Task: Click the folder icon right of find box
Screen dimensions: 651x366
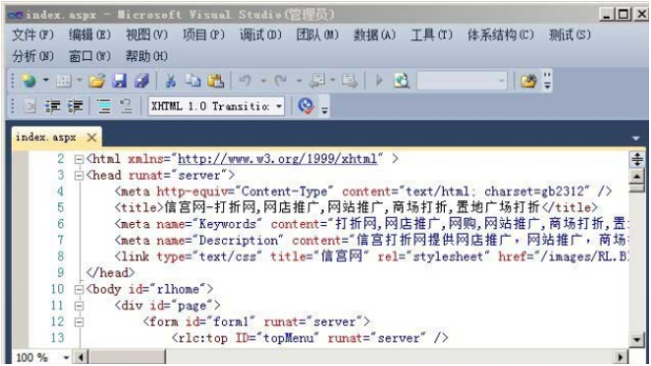Action: [529, 81]
